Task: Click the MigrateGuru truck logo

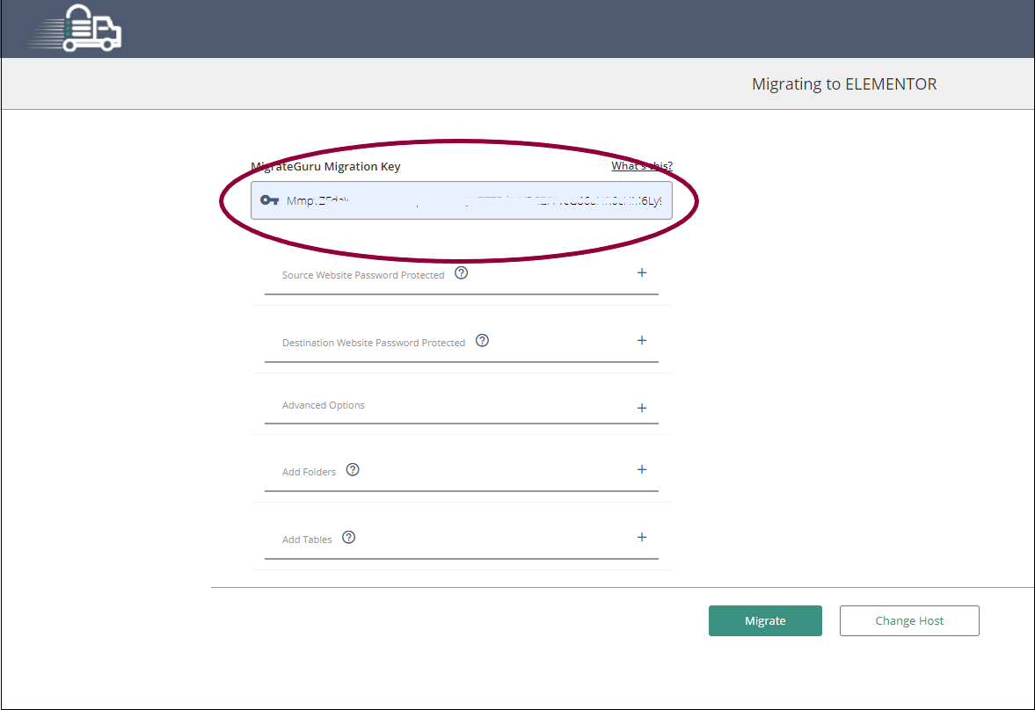Action: pyautogui.click(x=74, y=29)
